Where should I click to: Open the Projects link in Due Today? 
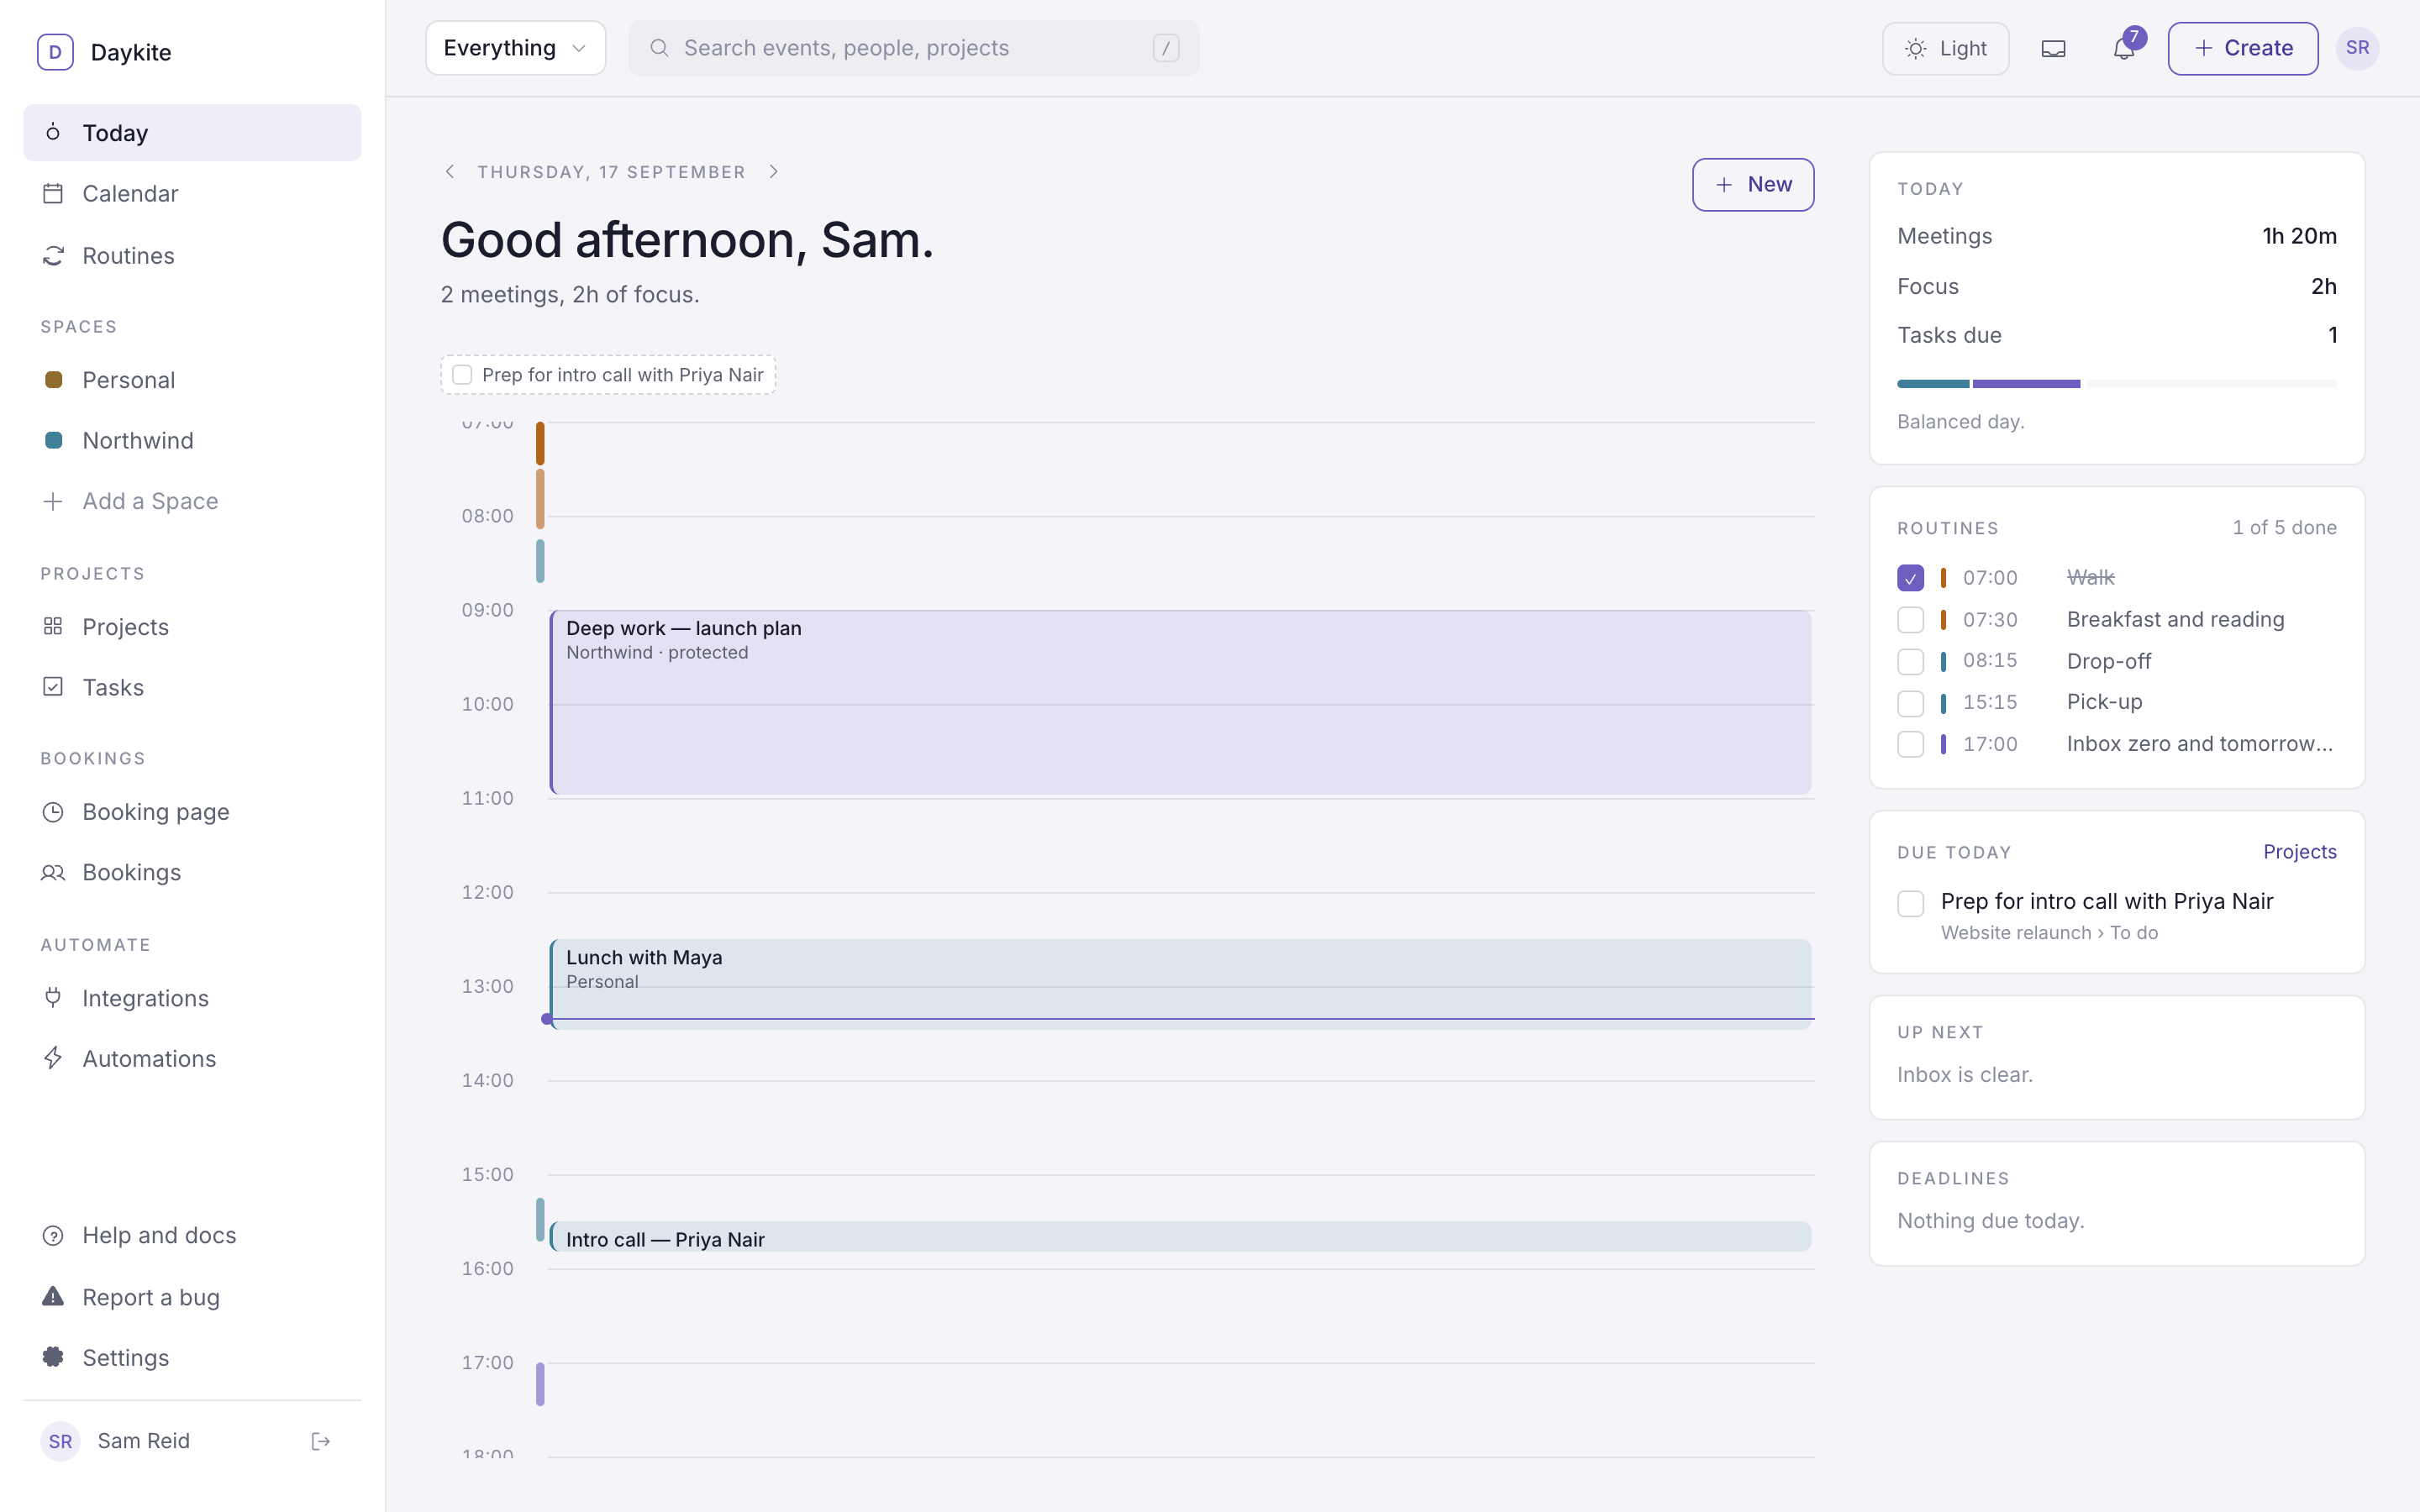pos(2300,852)
